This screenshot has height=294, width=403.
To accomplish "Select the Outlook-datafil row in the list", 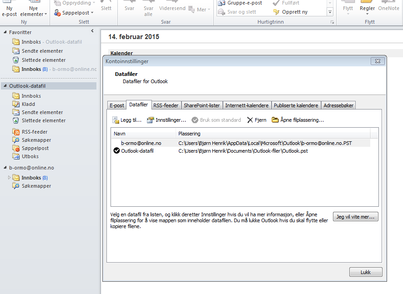I will (x=241, y=151).
